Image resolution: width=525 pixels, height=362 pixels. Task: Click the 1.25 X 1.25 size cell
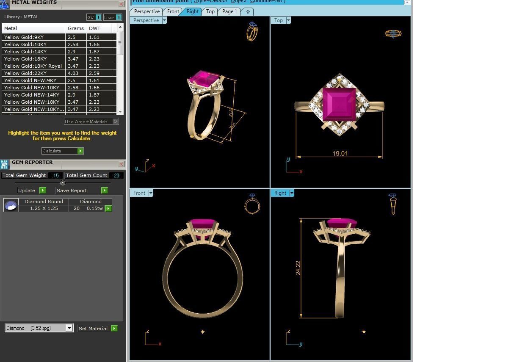tap(44, 208)
